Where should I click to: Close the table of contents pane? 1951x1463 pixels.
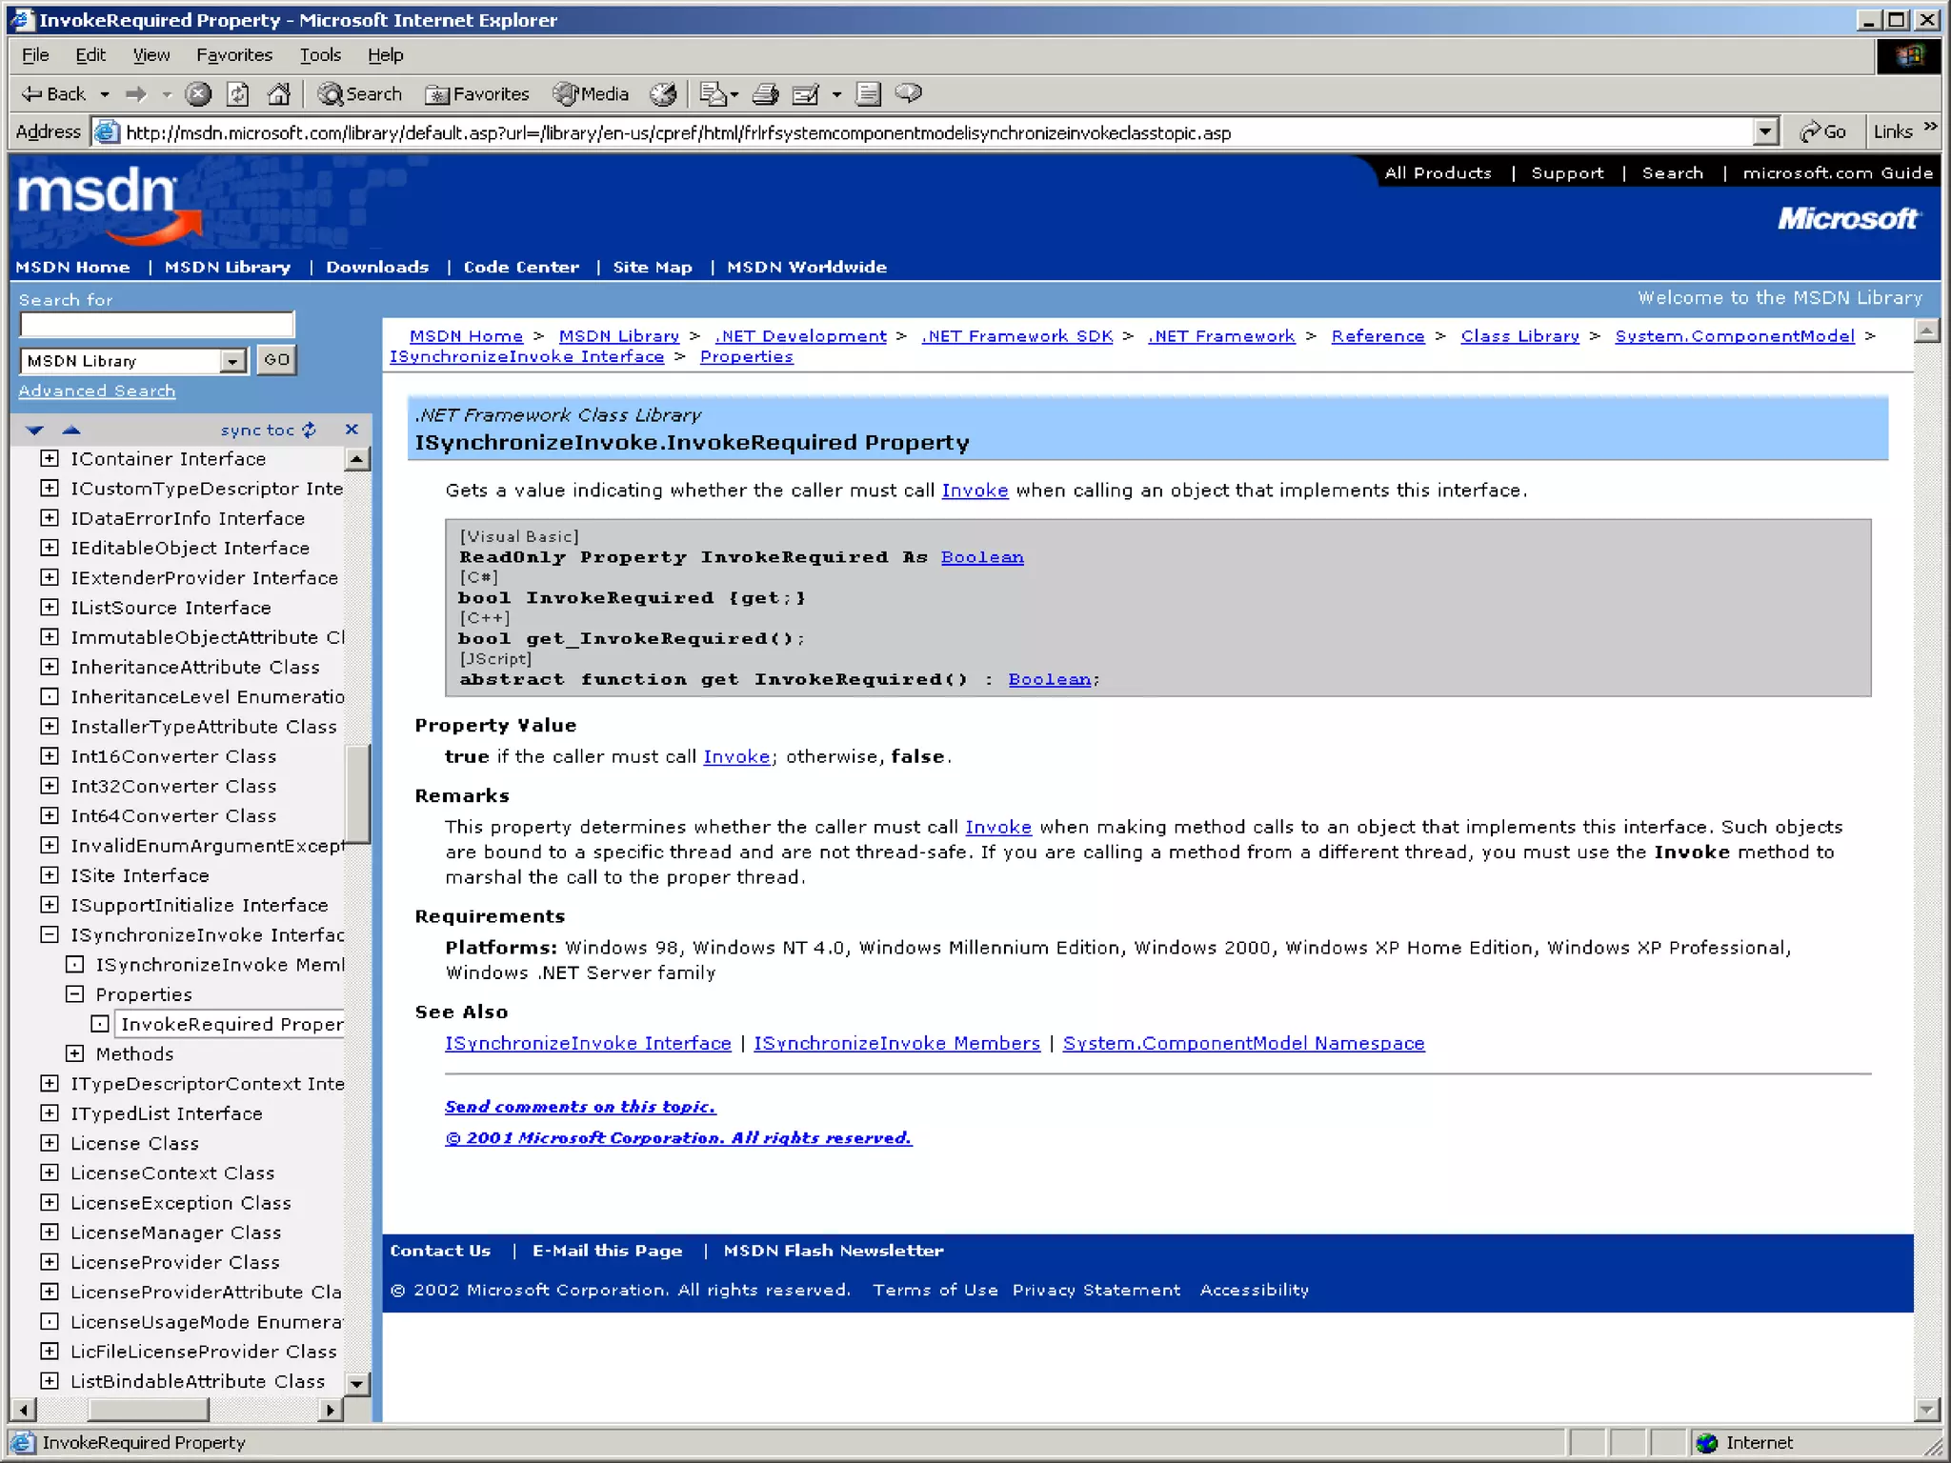click(x=352, y=430)
